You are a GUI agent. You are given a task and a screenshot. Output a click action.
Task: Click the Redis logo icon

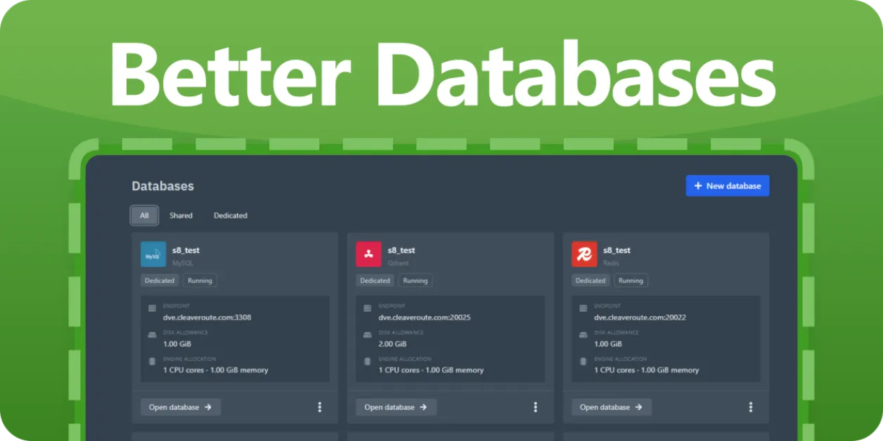pos(584,254)
